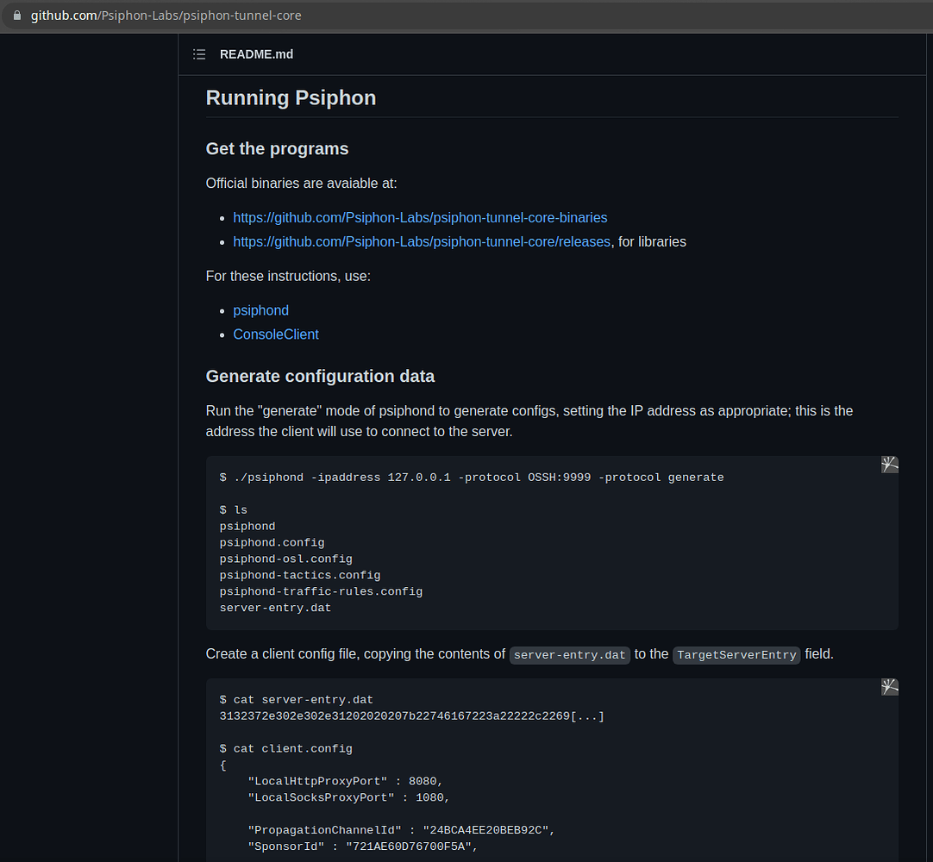Open the psiphon-tunnel-core-binaries link
Screen dimensions: 933x862
pos(420,217)
